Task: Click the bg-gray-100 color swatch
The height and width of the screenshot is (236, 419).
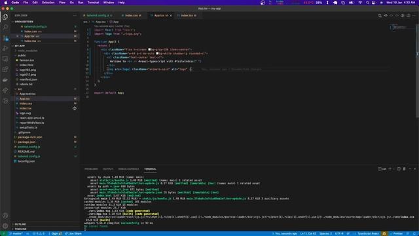Action: coord(149,50)
